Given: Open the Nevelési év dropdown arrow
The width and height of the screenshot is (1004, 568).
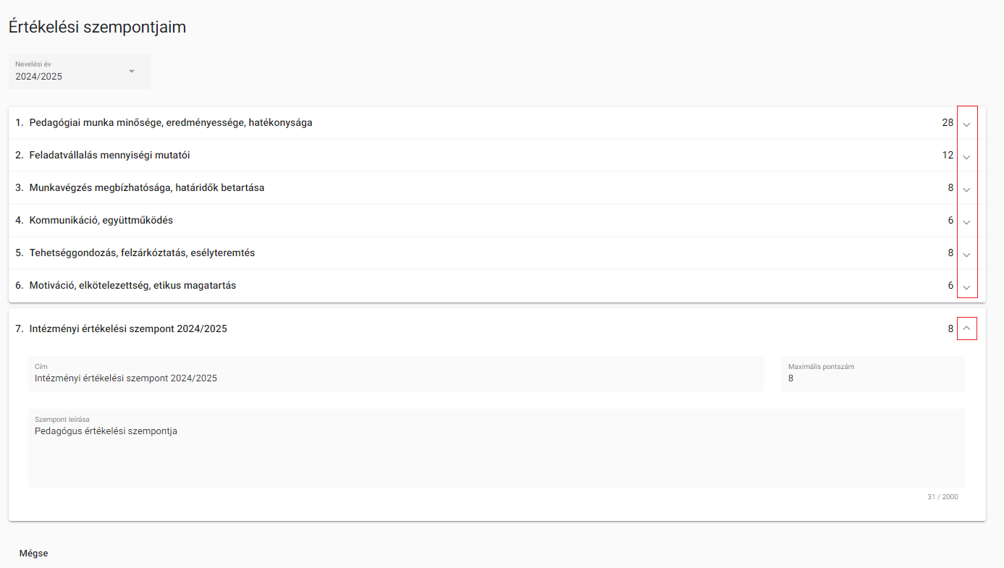Looking at the screenshot, I should (132, 71).
